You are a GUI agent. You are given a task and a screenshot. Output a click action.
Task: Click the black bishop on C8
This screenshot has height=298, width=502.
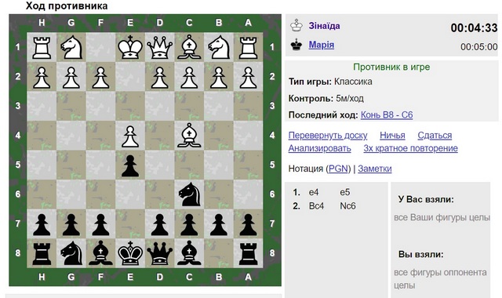pos(189,253)
